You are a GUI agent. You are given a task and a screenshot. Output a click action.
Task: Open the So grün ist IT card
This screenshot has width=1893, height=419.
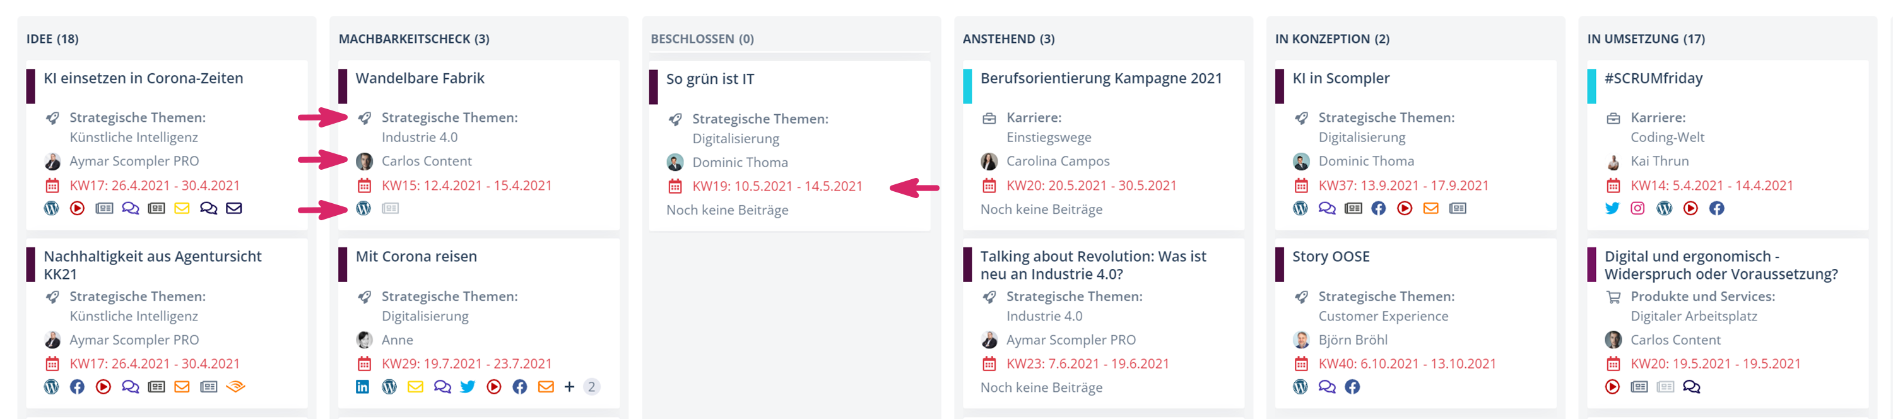point(710,80)
